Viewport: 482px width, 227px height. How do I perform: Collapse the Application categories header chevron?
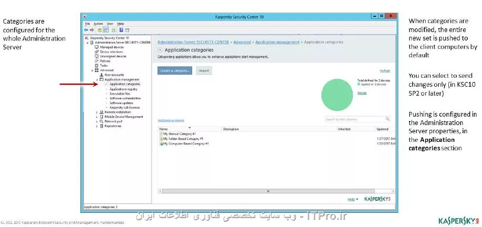160,50
